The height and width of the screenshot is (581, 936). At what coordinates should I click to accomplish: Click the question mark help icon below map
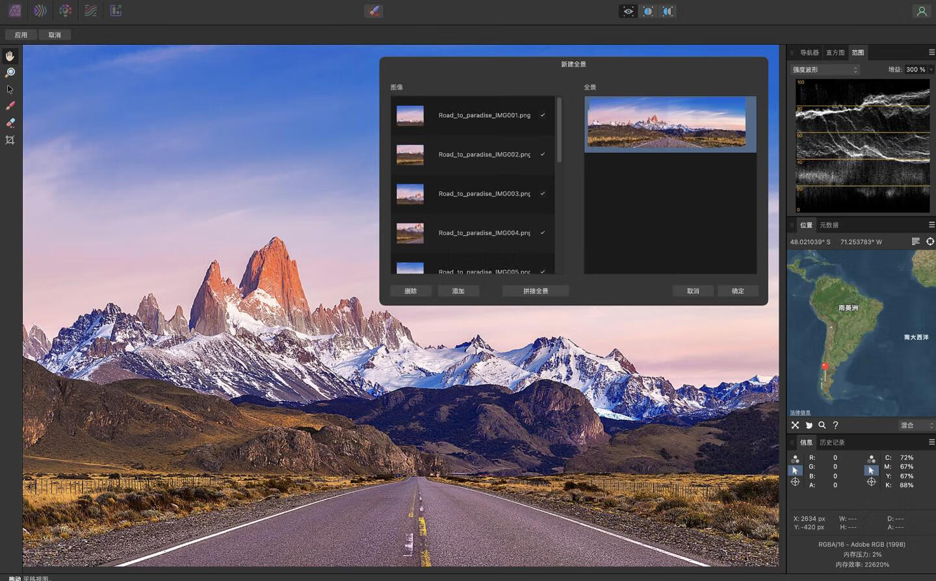point(836,425)
